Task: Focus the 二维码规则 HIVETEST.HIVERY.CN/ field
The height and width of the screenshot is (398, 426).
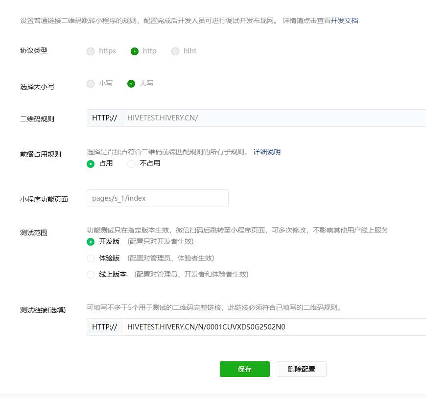Action: pos(274,118)
